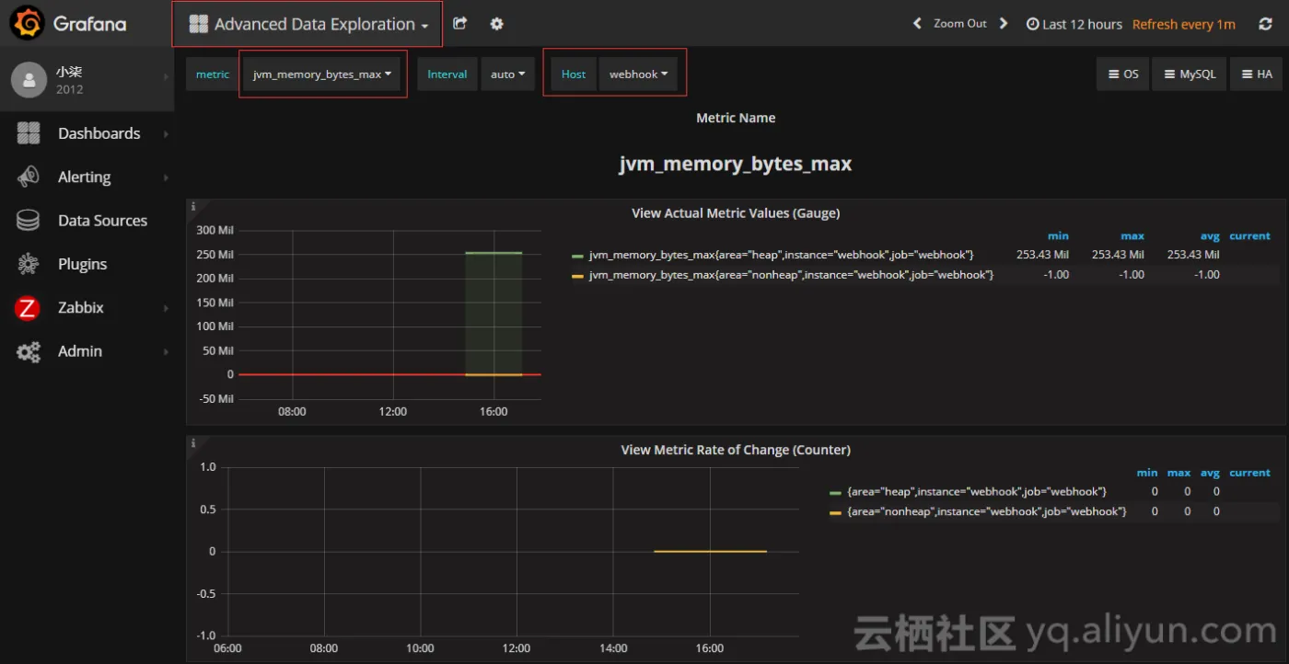Expand the Interval auto dropdown
Image resolution: width=1289 pixels, height=664 pixels.
pos(507,74)
